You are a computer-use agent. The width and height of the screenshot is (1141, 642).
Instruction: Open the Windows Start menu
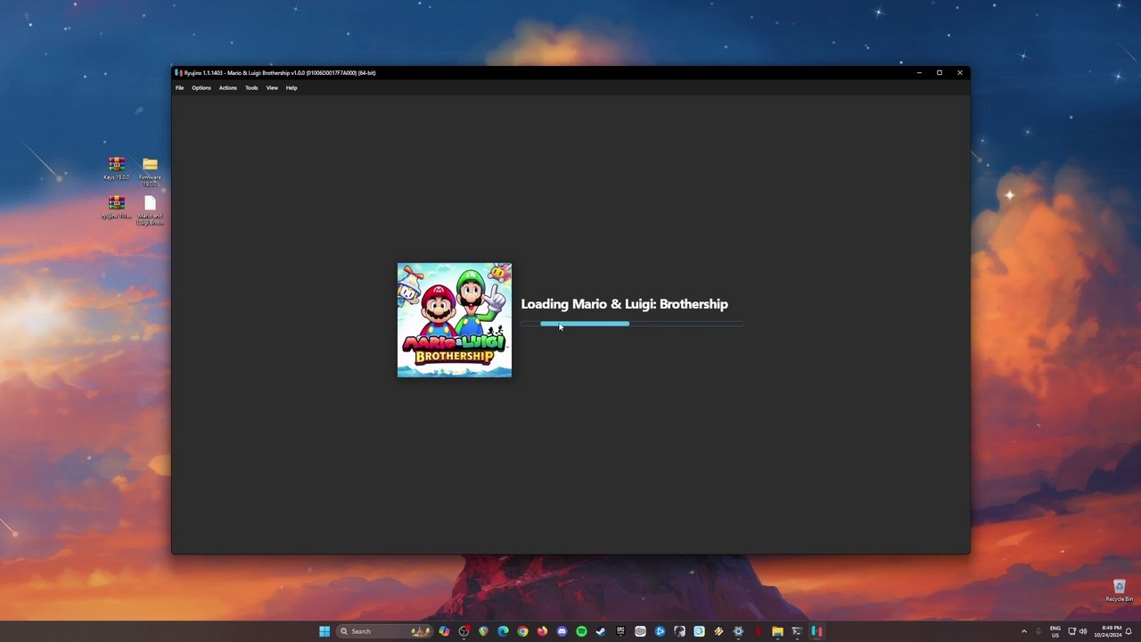pos(324,631)
